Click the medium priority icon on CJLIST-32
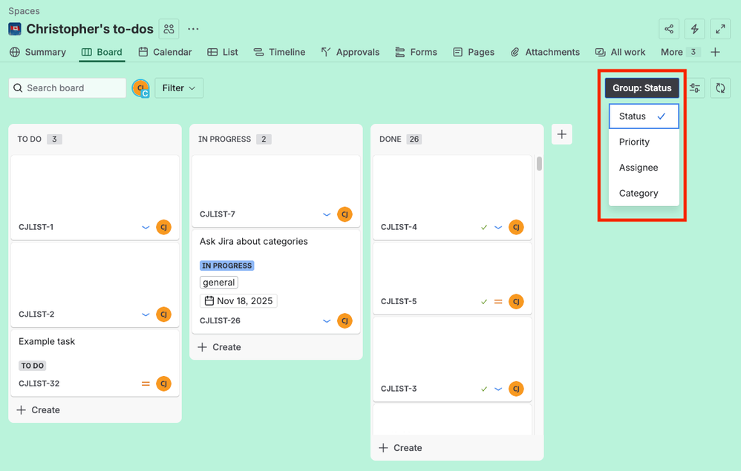The width and height of the screenshot is (741, 471). (x=146, y=383)
